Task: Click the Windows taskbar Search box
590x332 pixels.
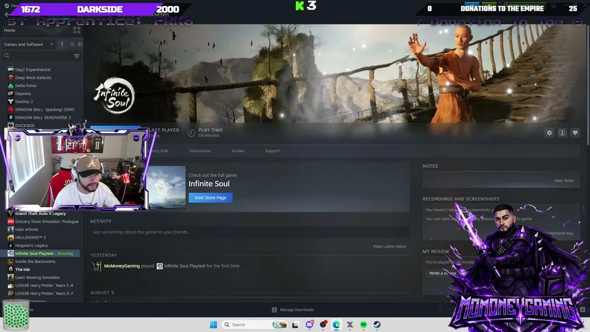Action: (255, 325)
